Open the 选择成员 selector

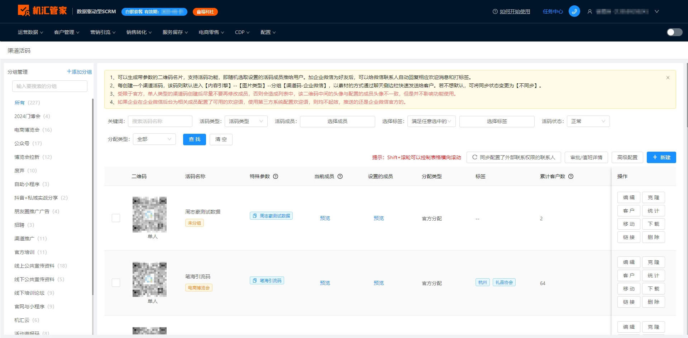pos(337,121)
